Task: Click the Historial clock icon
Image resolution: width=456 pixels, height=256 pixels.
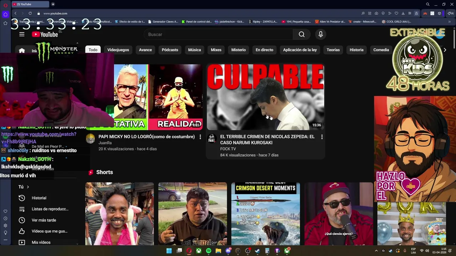Action: pyautogui.click(x=22, y=198)
